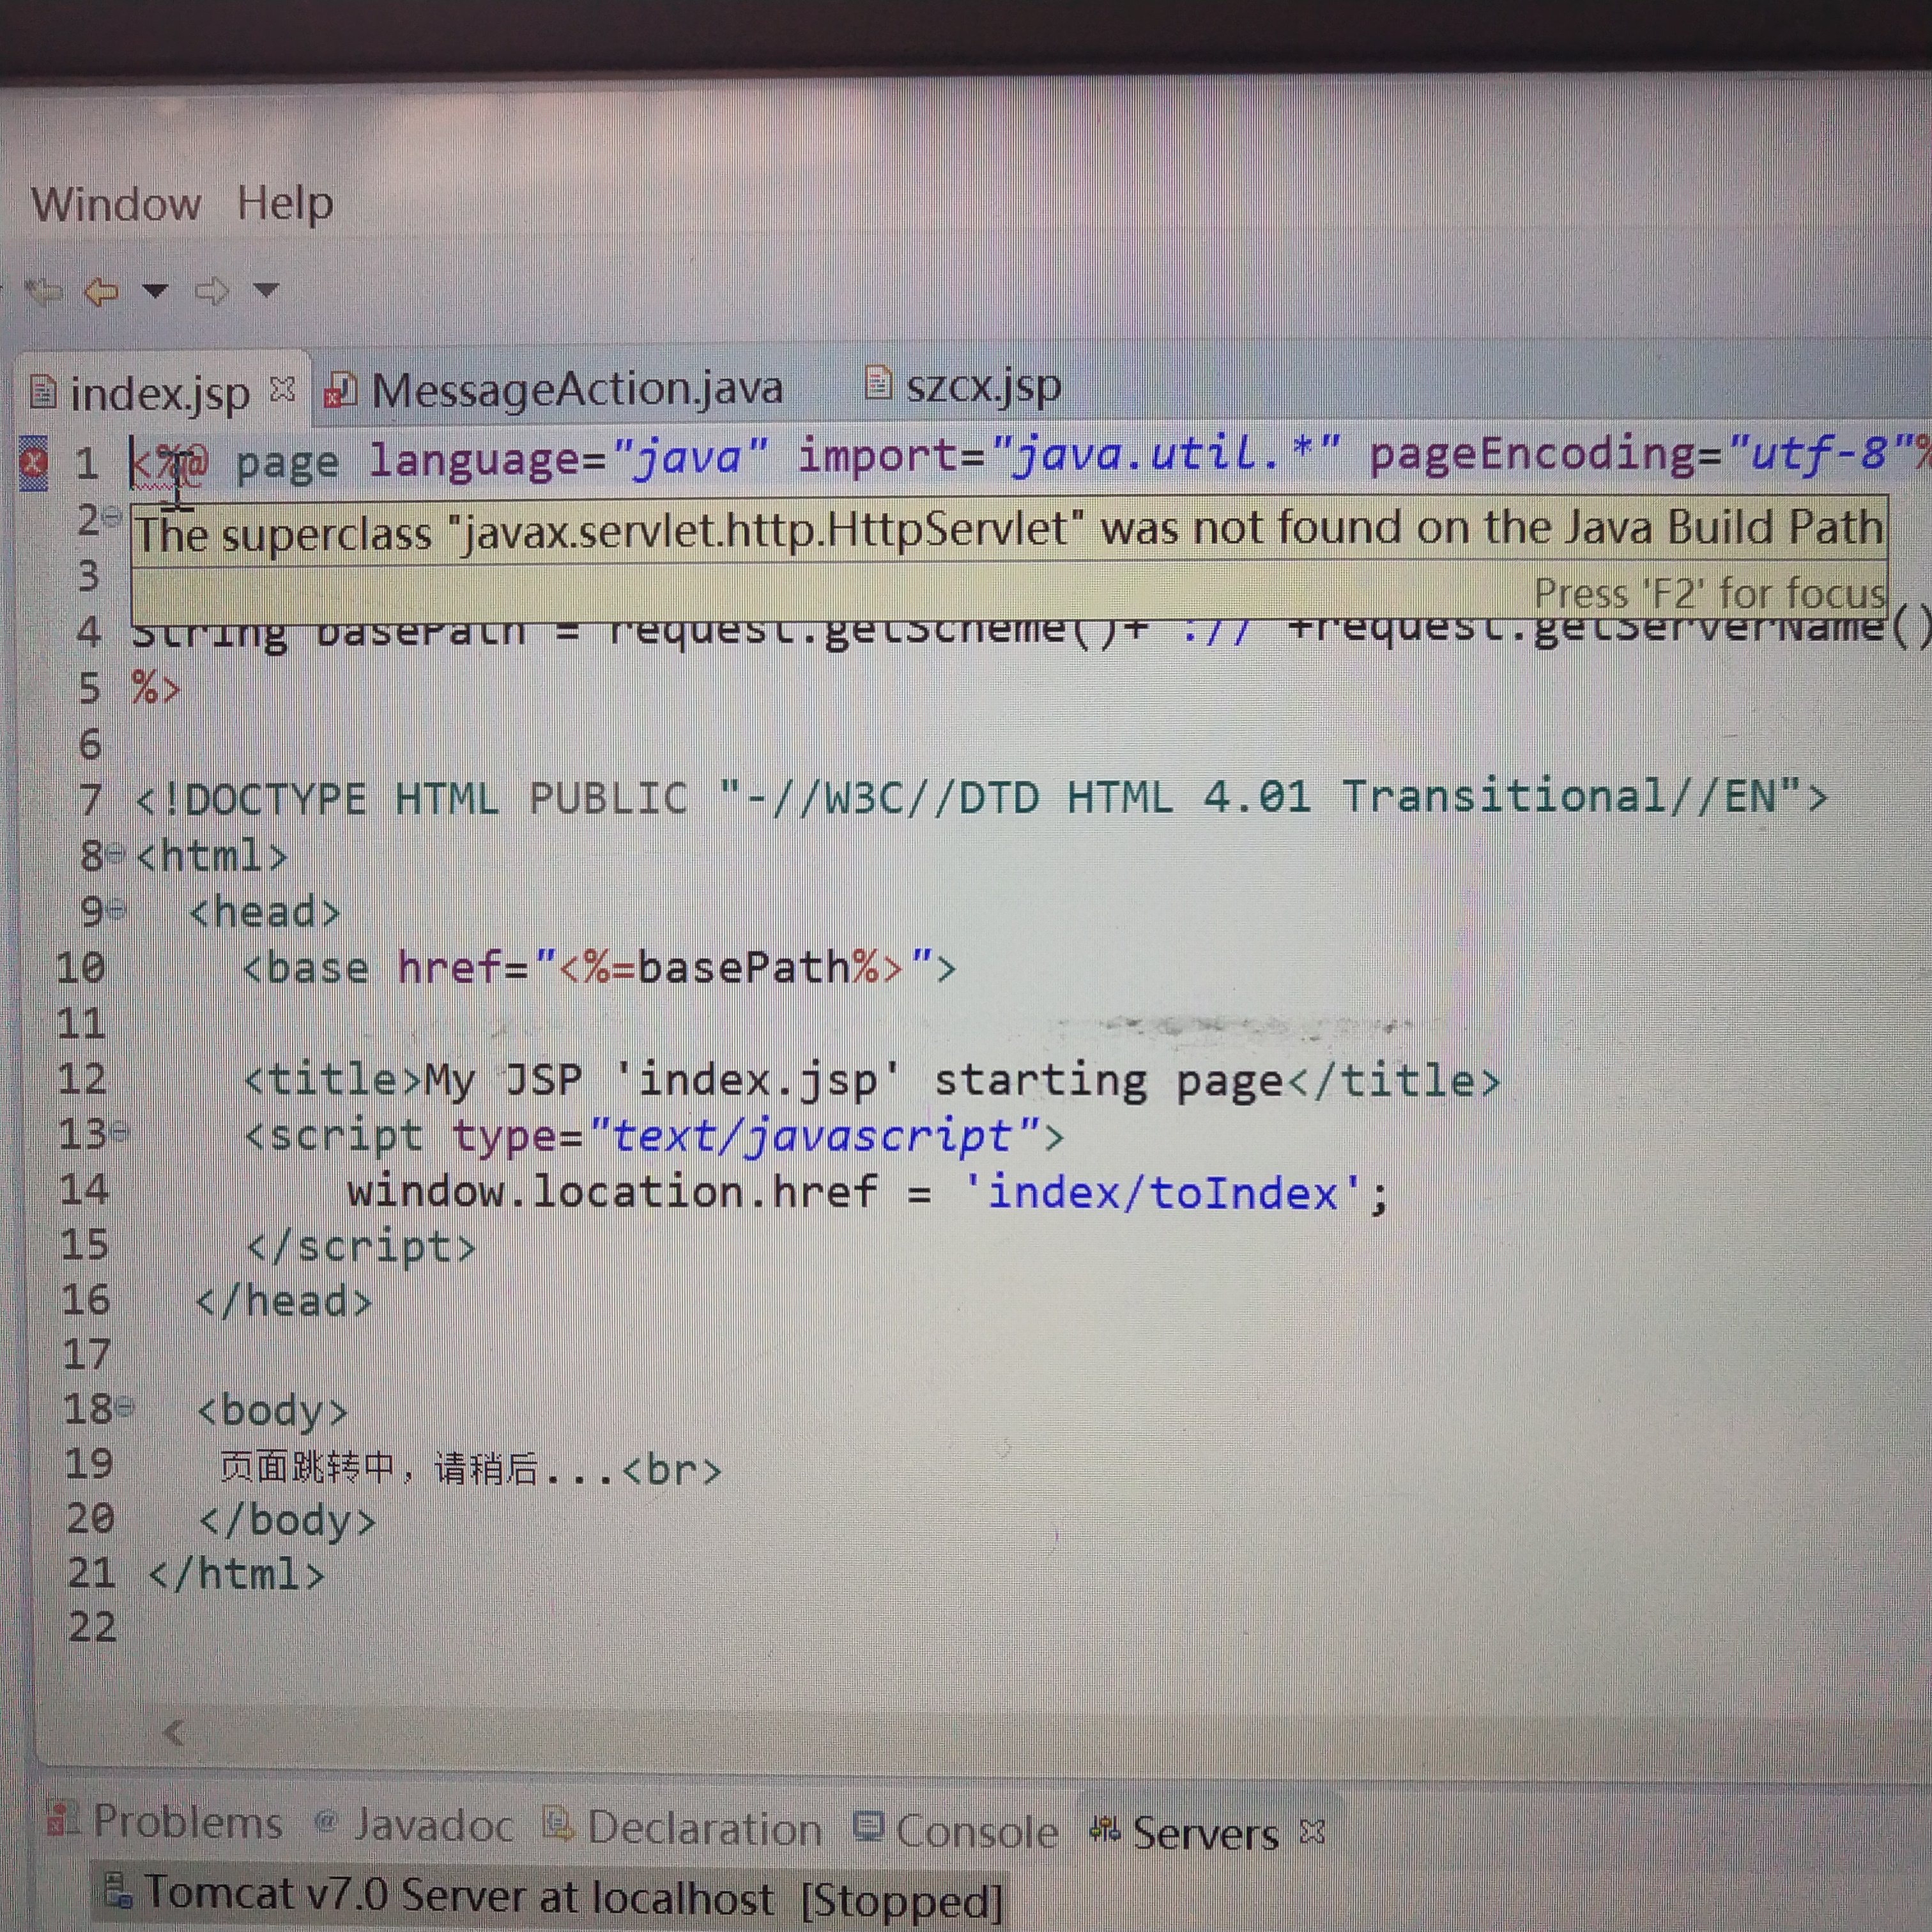Click the szcx.jsp file icon
Viewport: 1932px width, 1932px height.
pos(877,382)
